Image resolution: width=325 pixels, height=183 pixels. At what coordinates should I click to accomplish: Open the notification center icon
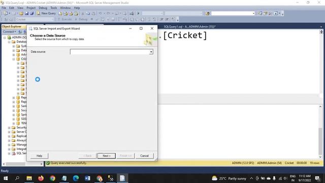(317, 178)
